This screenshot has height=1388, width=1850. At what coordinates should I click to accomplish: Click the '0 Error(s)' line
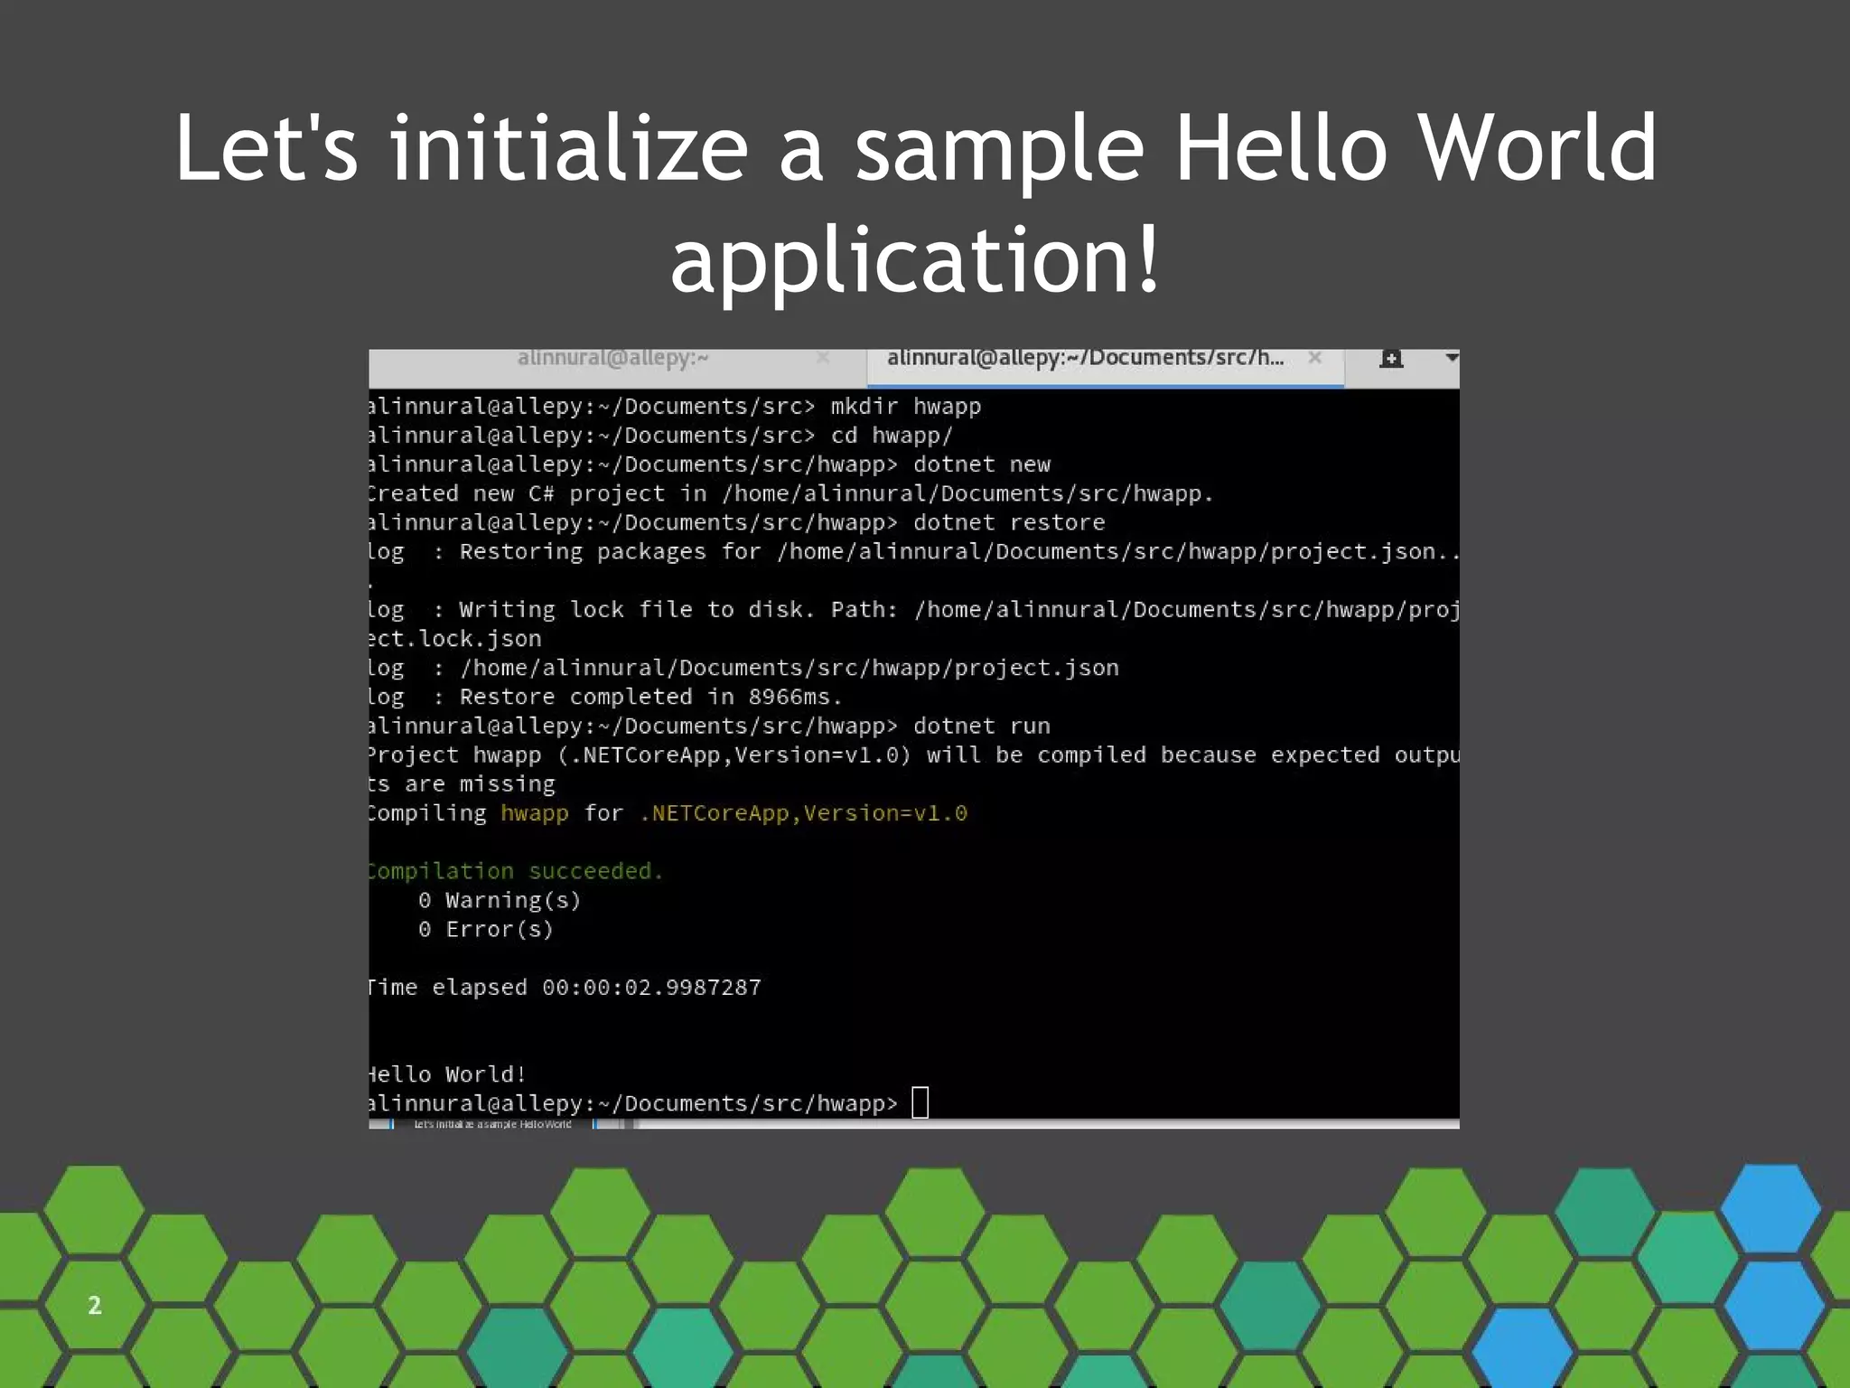(486, 929)
